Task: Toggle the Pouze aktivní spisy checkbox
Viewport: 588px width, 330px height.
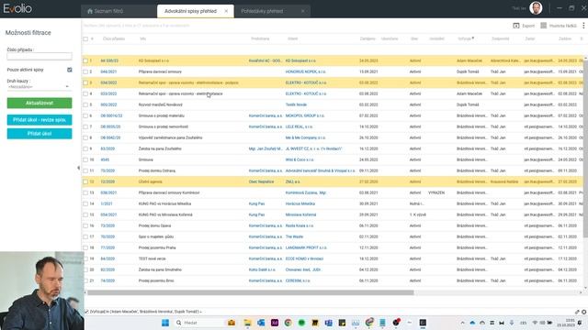Action: click(70, 70)
